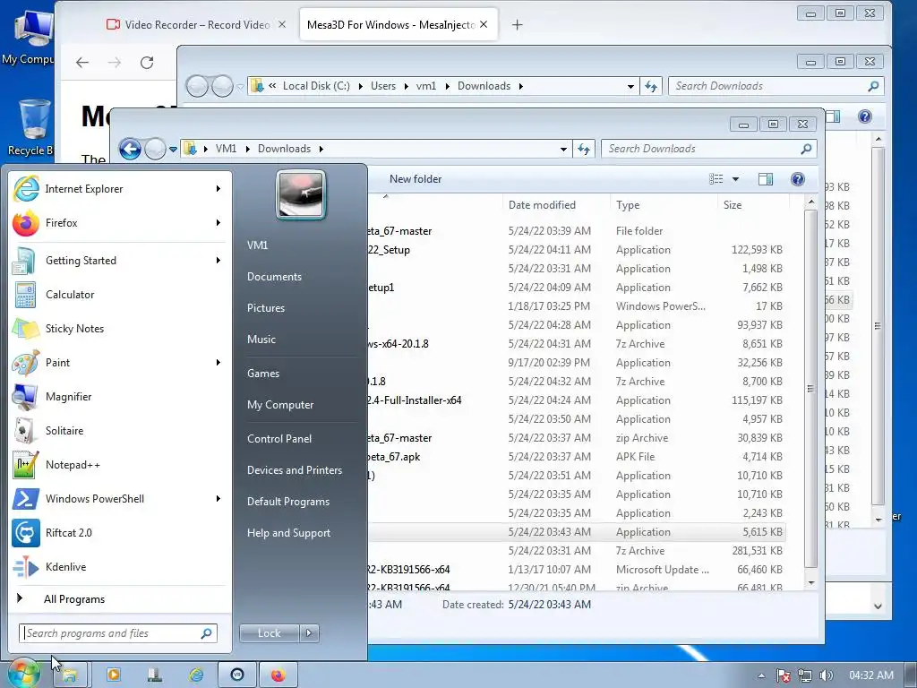Expand the Paint recent files arrow
The width and height of the screenshot is (917, 688).
click(219, 362)
